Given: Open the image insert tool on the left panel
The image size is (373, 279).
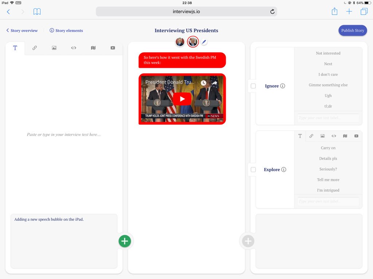Looking at the screenshot, I should click(x=54, y=48).
